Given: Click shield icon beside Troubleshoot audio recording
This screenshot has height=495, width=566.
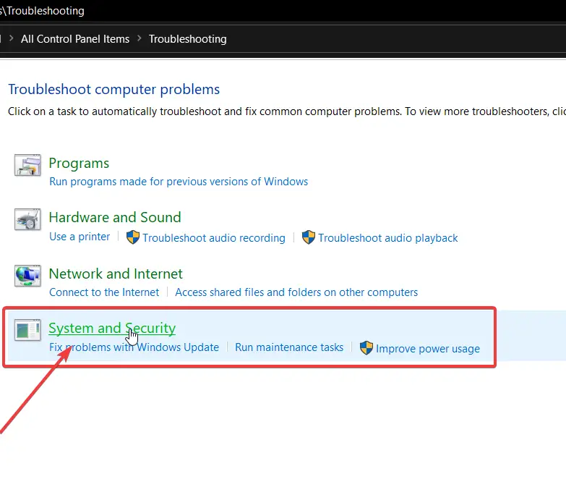Looking at the screenshot, I should point(133,237).
